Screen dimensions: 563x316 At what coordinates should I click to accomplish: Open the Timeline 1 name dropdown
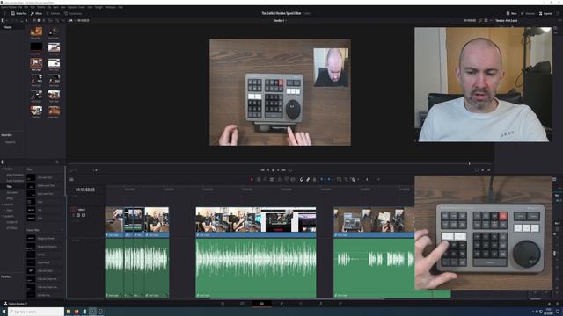point(280,20)
